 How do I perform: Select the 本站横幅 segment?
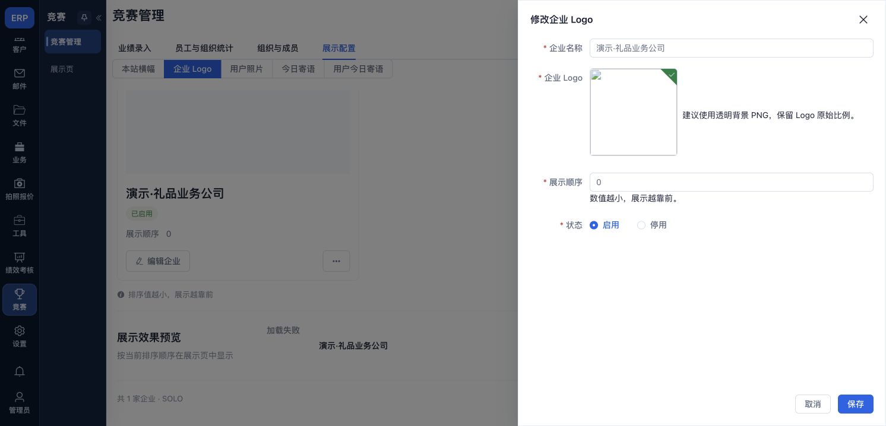[x=138, y=69]
